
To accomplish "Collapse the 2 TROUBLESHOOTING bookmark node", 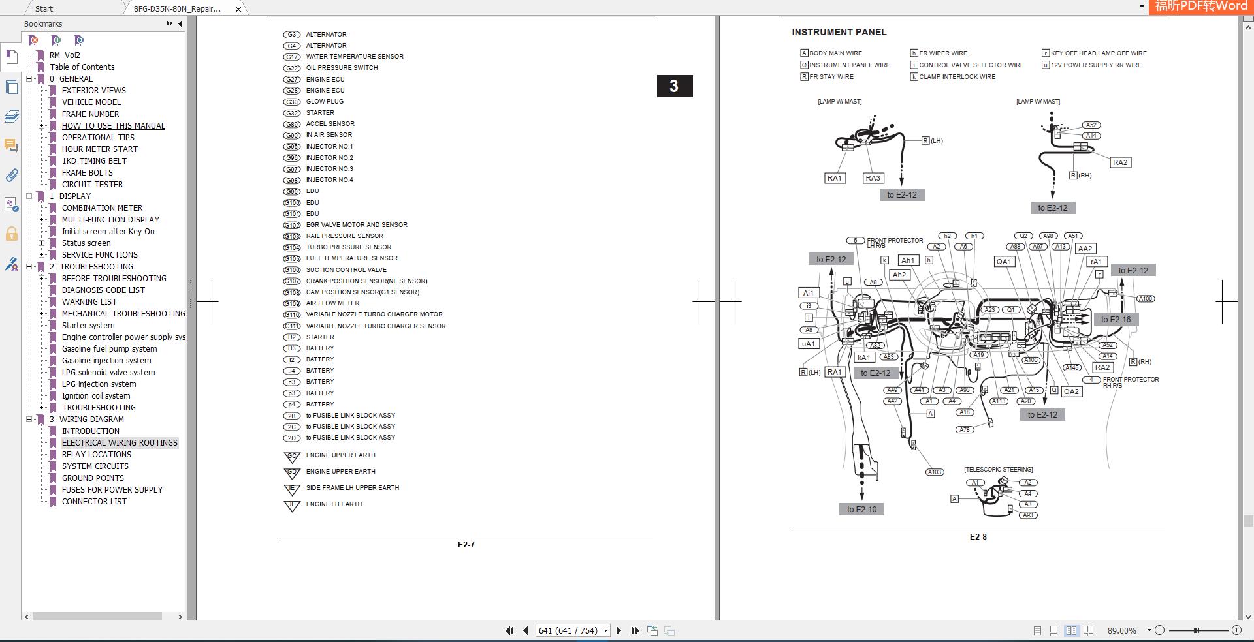I will point(29,266).
